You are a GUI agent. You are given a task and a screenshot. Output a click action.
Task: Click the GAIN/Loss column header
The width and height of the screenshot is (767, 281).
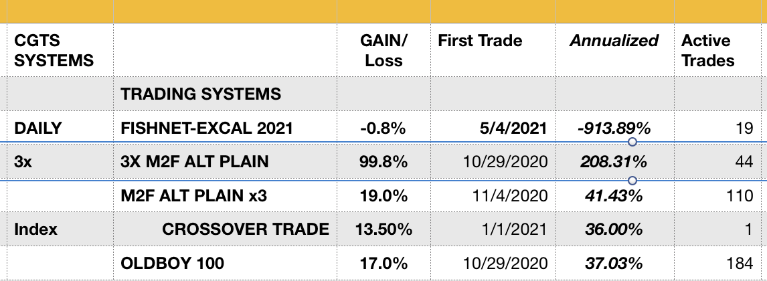point(384,50)
